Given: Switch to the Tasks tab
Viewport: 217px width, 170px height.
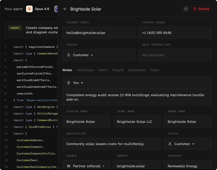Looking at the screenshot, I should [x=154, y=70].
